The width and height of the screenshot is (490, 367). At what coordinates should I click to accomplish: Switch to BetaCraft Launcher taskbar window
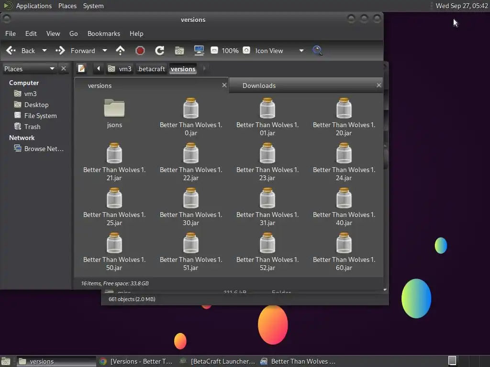[218, 361]
